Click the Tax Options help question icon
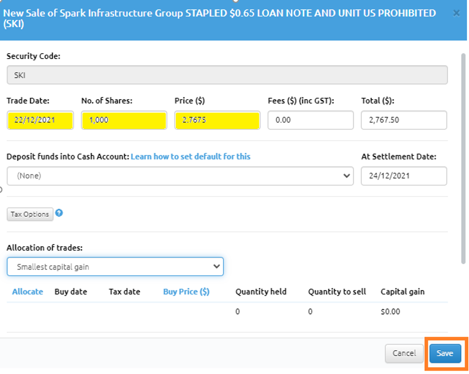469x374 pixels. pos(59,213)
